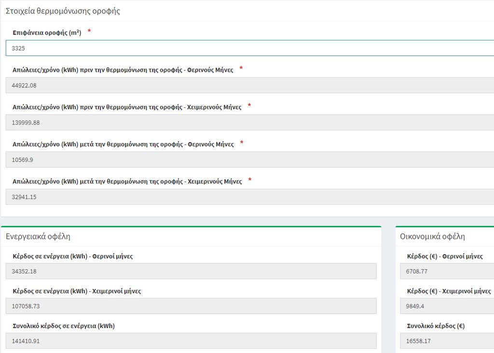Screen dimensions: 494x353
Task: Click label 'Κέρδος (€) - Χειμερινοί μήνες'
Action: [x=449, y=291]
